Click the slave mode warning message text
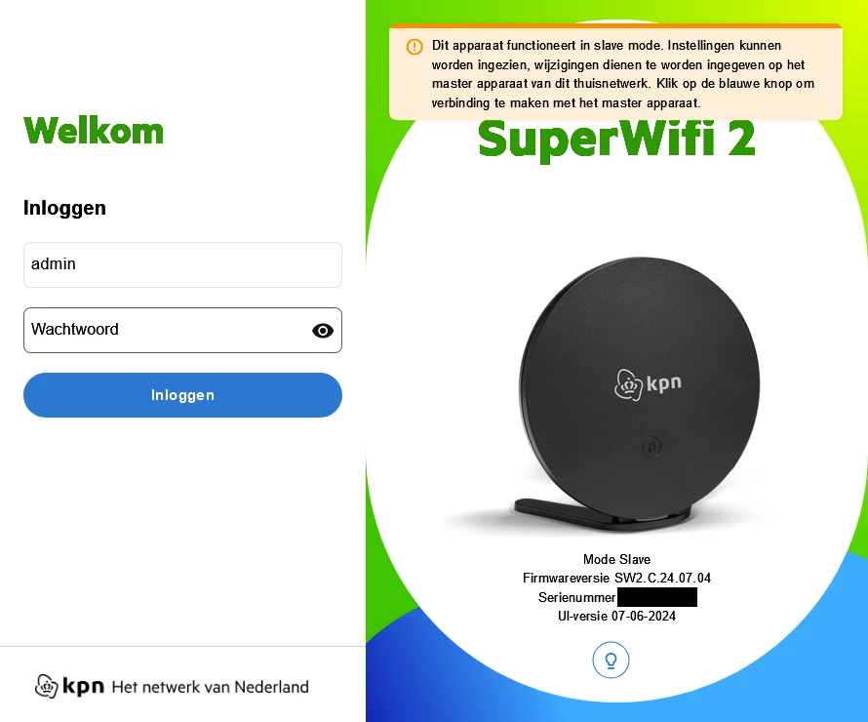 pyautogui.click(x=623, y=74)
